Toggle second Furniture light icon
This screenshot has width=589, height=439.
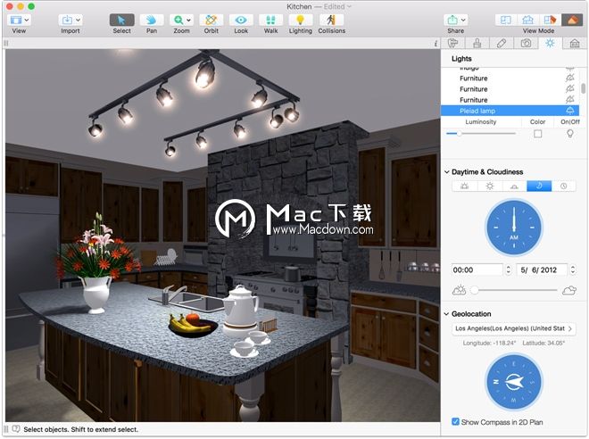[570, 88]
